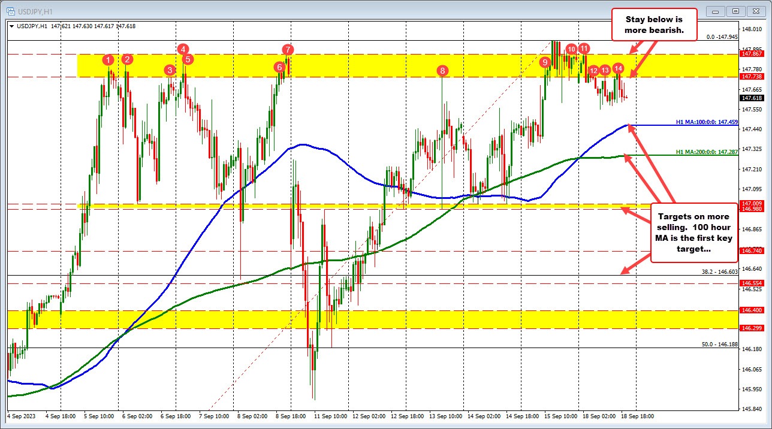Expand the quote details via the black triangle
This screenshot has height=429, width=772.
coord(11,26)
